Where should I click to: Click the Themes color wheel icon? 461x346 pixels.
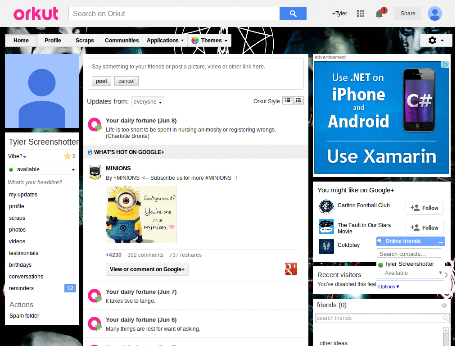[x=195, y=41]
